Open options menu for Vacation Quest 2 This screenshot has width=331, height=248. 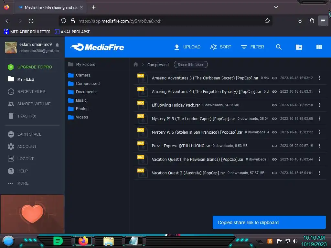319,173
